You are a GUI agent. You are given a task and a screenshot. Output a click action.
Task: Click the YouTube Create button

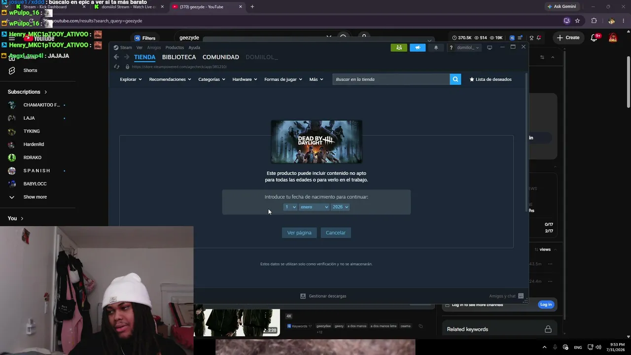tap(568, 37)
